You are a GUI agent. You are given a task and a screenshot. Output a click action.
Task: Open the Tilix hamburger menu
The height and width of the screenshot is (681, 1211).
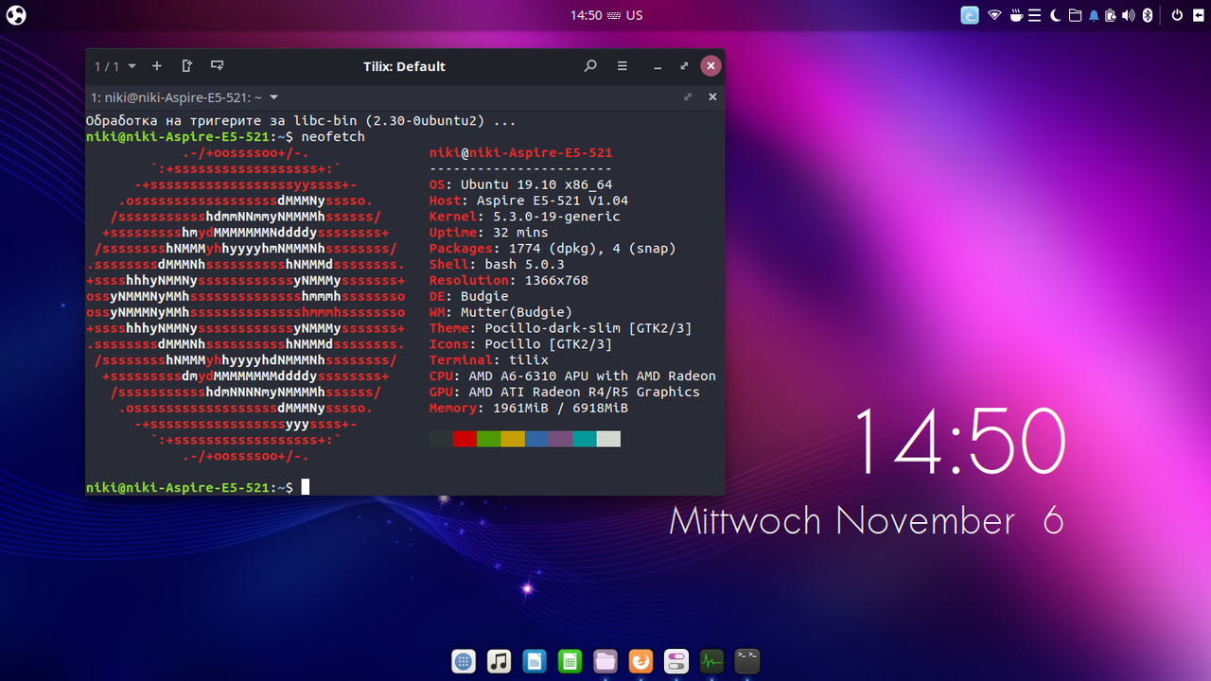(x=623, y=66)
